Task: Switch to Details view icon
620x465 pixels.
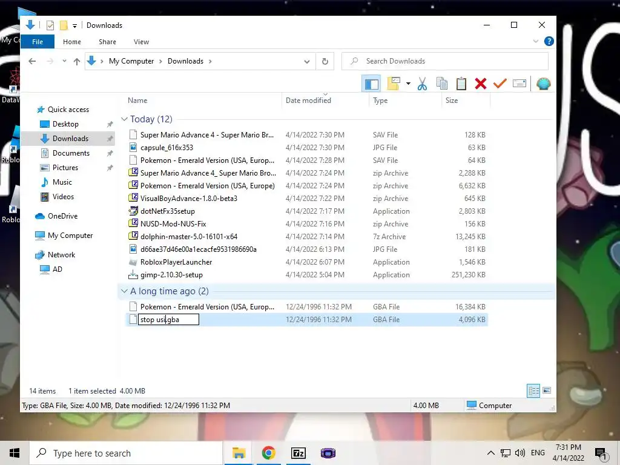Action: 533,391
